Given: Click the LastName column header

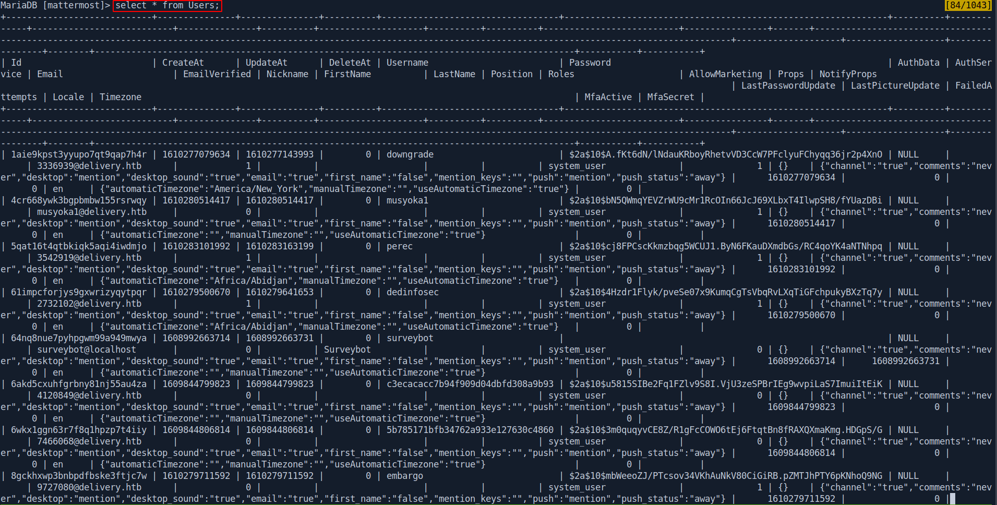Looking at the screenshot, I should click(454, 74).
